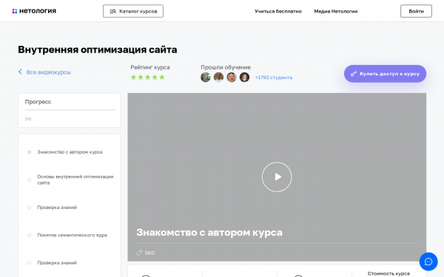Screen dimensions: 444x277
Task: Open Учиться бесплатно menu item
Action: (278, 11)
